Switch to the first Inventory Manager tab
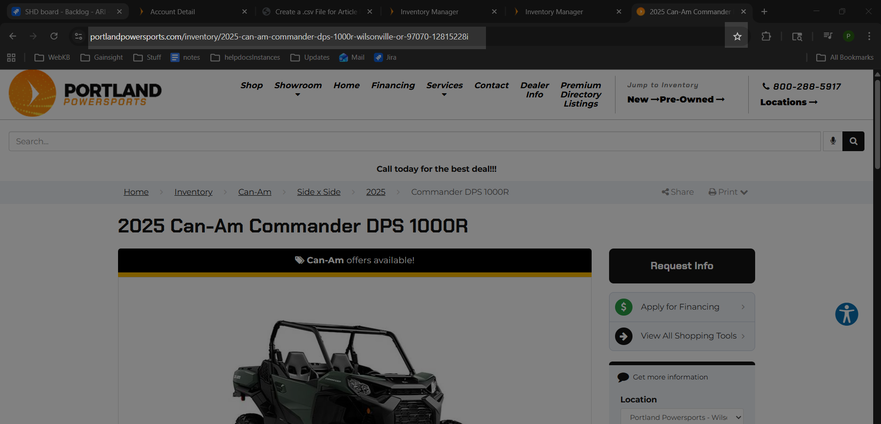This screenshot has width=881, height=424. tap(442, 11)
